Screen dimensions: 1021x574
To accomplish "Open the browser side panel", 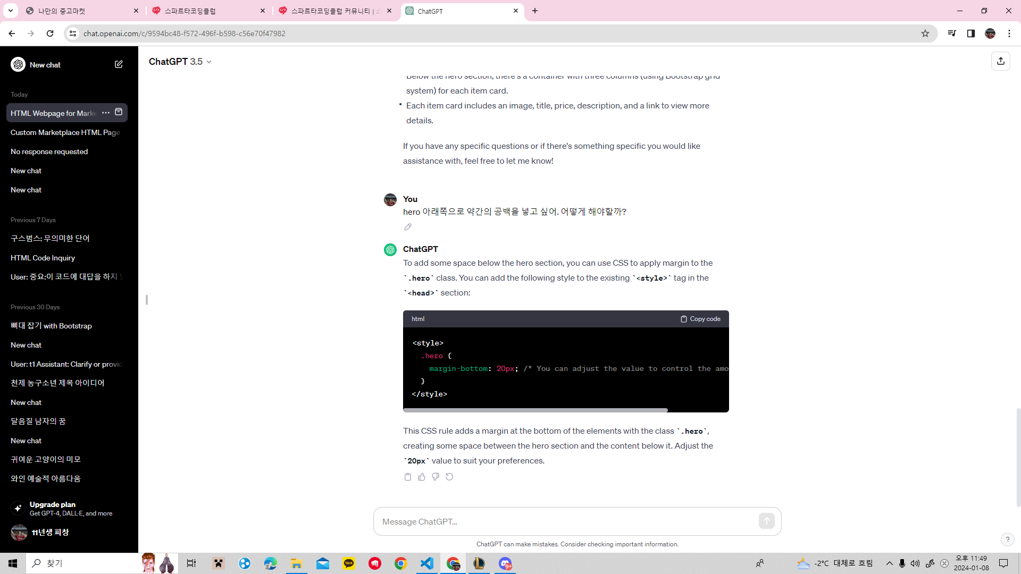I will 971,33.
